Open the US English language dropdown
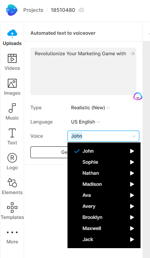The image size is (150, 258). (85, 122)
